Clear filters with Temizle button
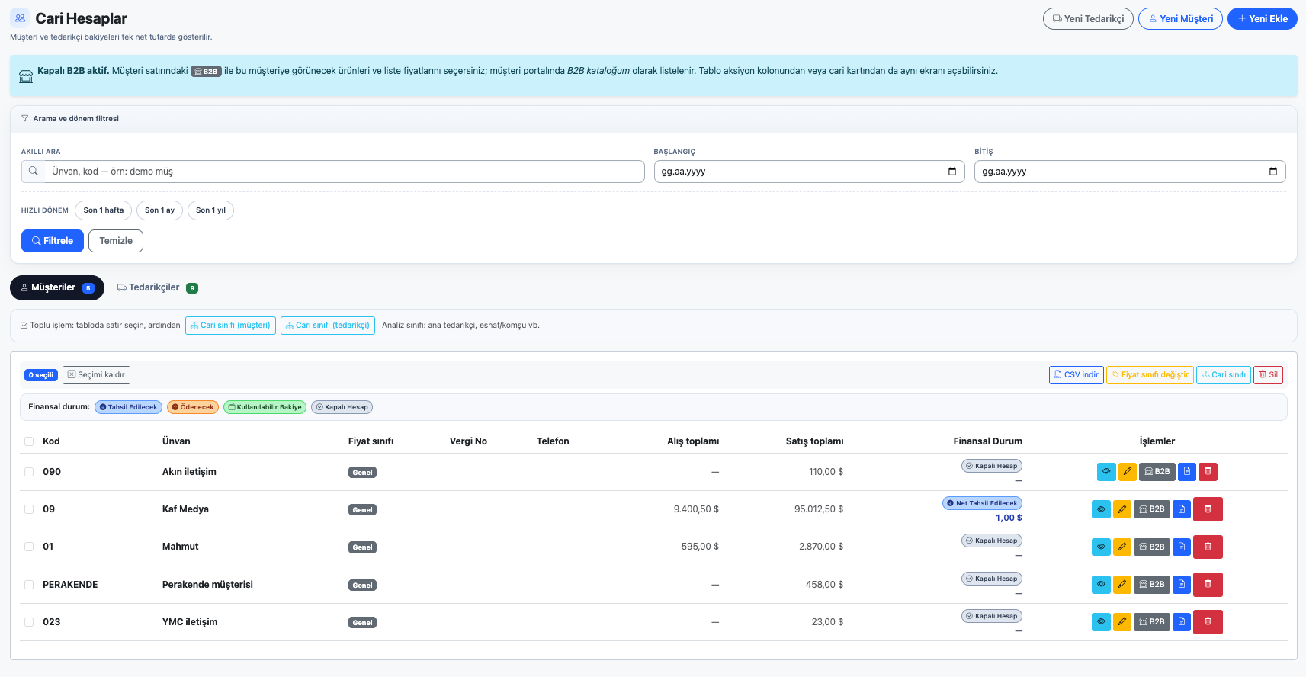The width and height of the screenshot is (1306, 677). (116, 241)
